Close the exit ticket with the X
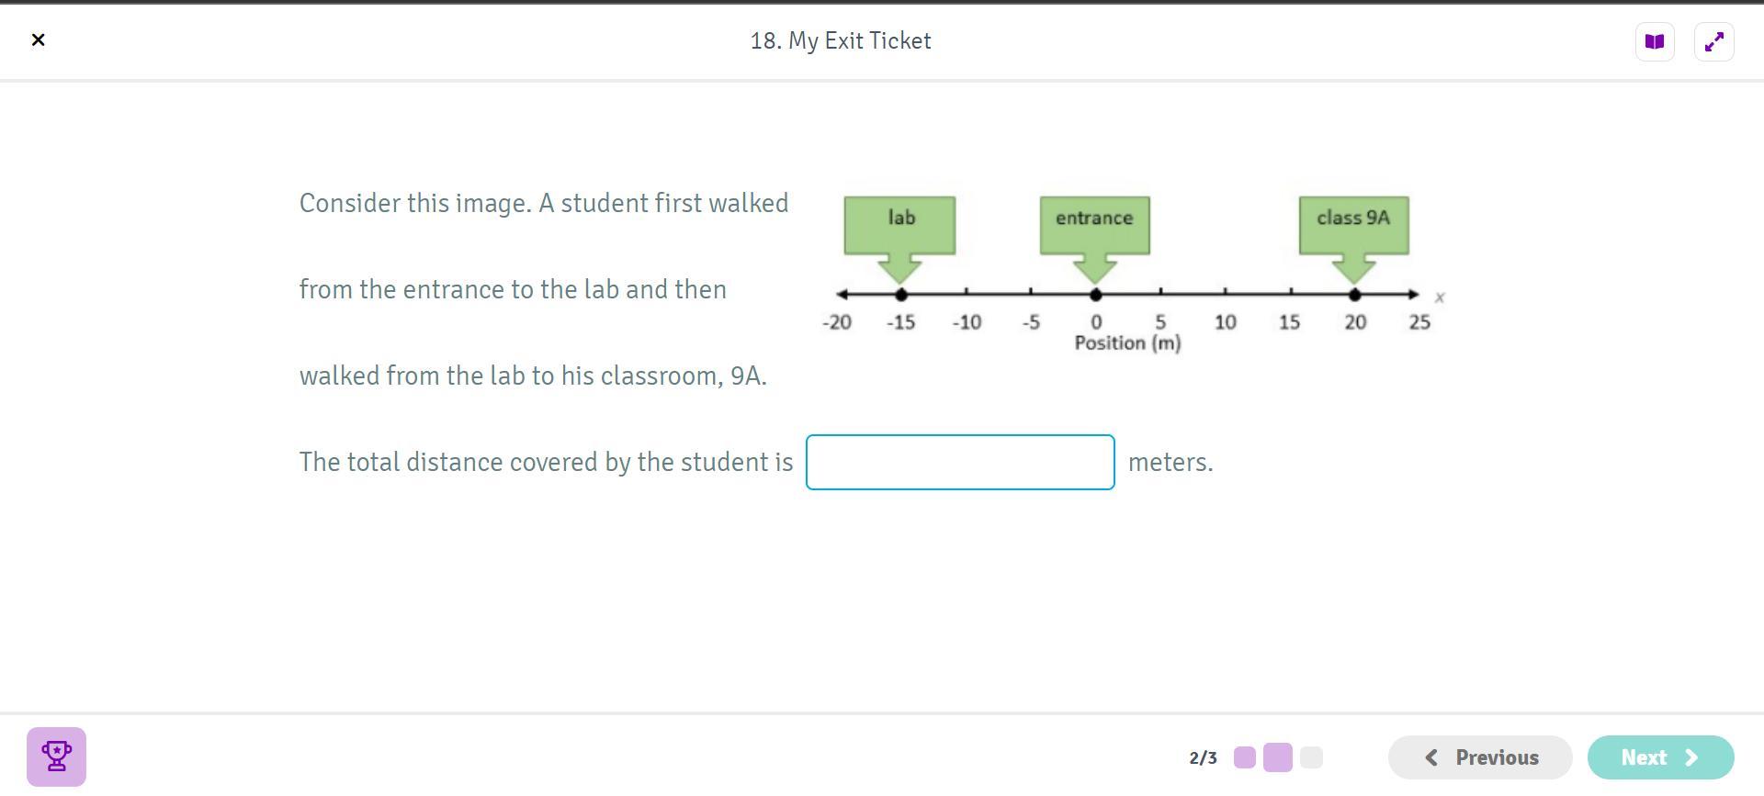The image size is (1764, 796). (38, 40)
